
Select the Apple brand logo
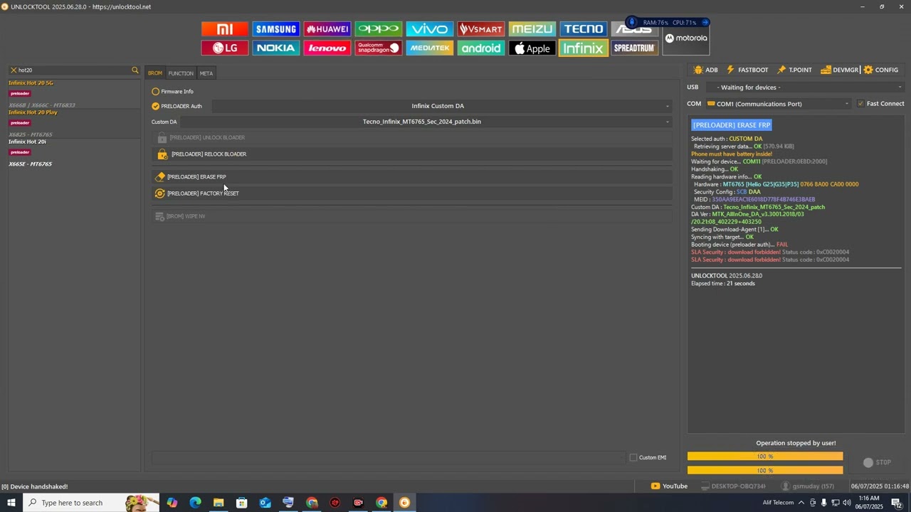[x=532, y=48]
